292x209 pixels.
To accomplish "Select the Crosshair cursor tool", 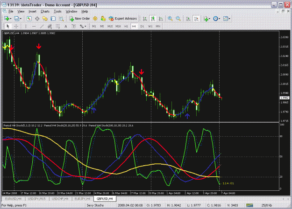I will coord(16,27).
